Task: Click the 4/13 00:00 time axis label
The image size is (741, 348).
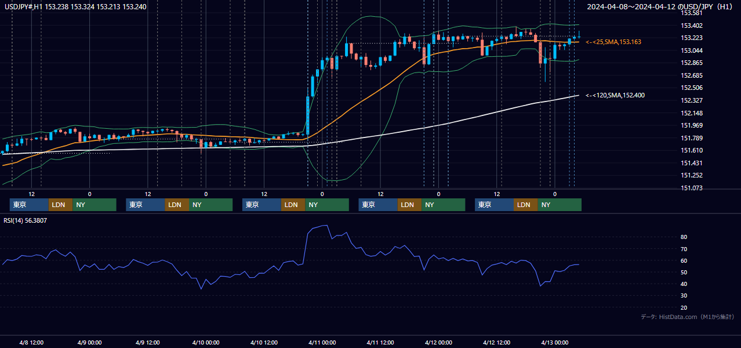Action: tap(554, 342)
